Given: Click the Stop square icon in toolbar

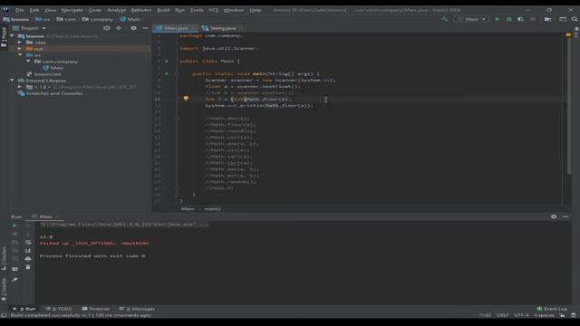Looking at the screenshot, I should pos(533,19).
